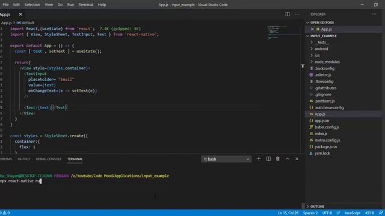
Task: Change JavaScript language mode
Action: click(x=353, y=213)
